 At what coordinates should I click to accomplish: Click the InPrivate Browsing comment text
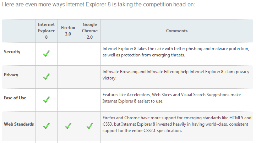[x=176, y=75]
